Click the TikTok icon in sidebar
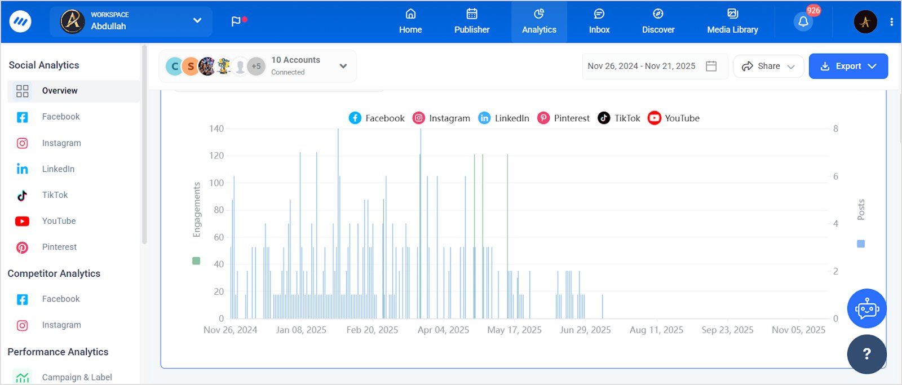 (22, 196)
